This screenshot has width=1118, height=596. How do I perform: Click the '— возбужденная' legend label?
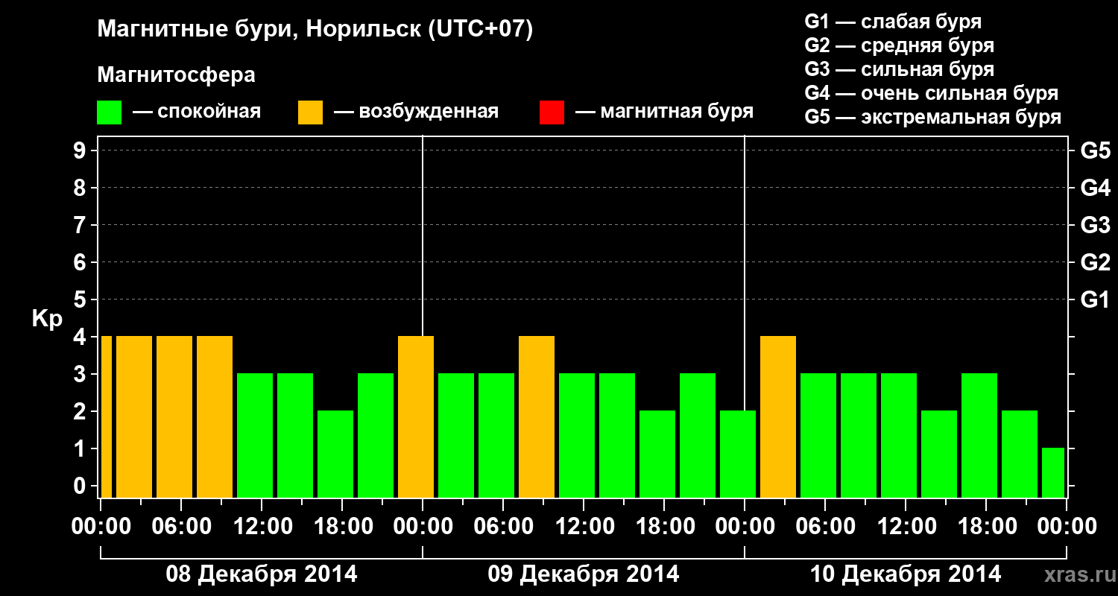click(416, 112)
